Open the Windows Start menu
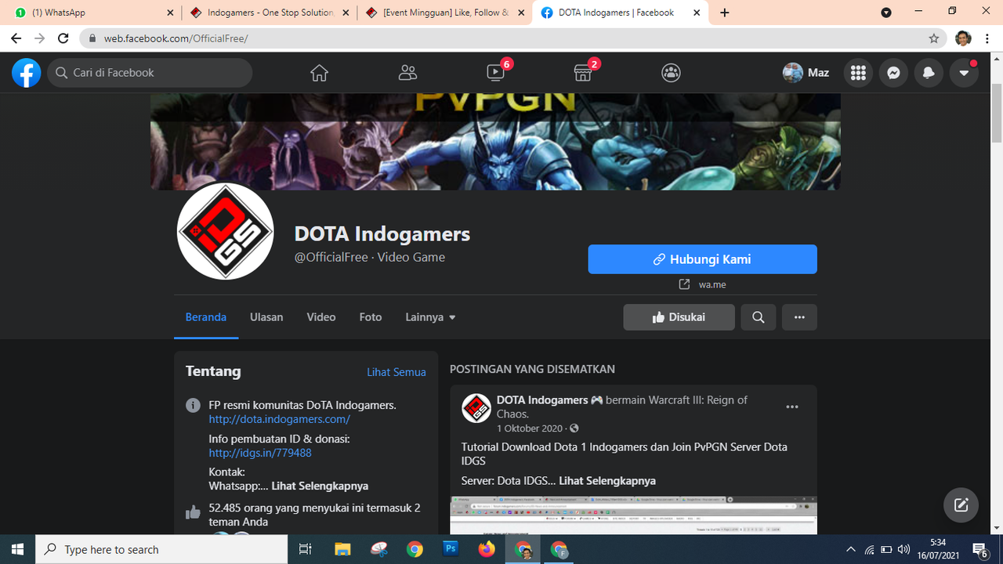The height and width of the screenshot is (564, 1003). 18,549
